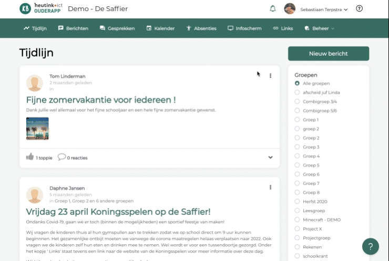Select the Alle groepen radio button
The height and width of the screenshot is (261, 389).
click(x=298, y=84)
